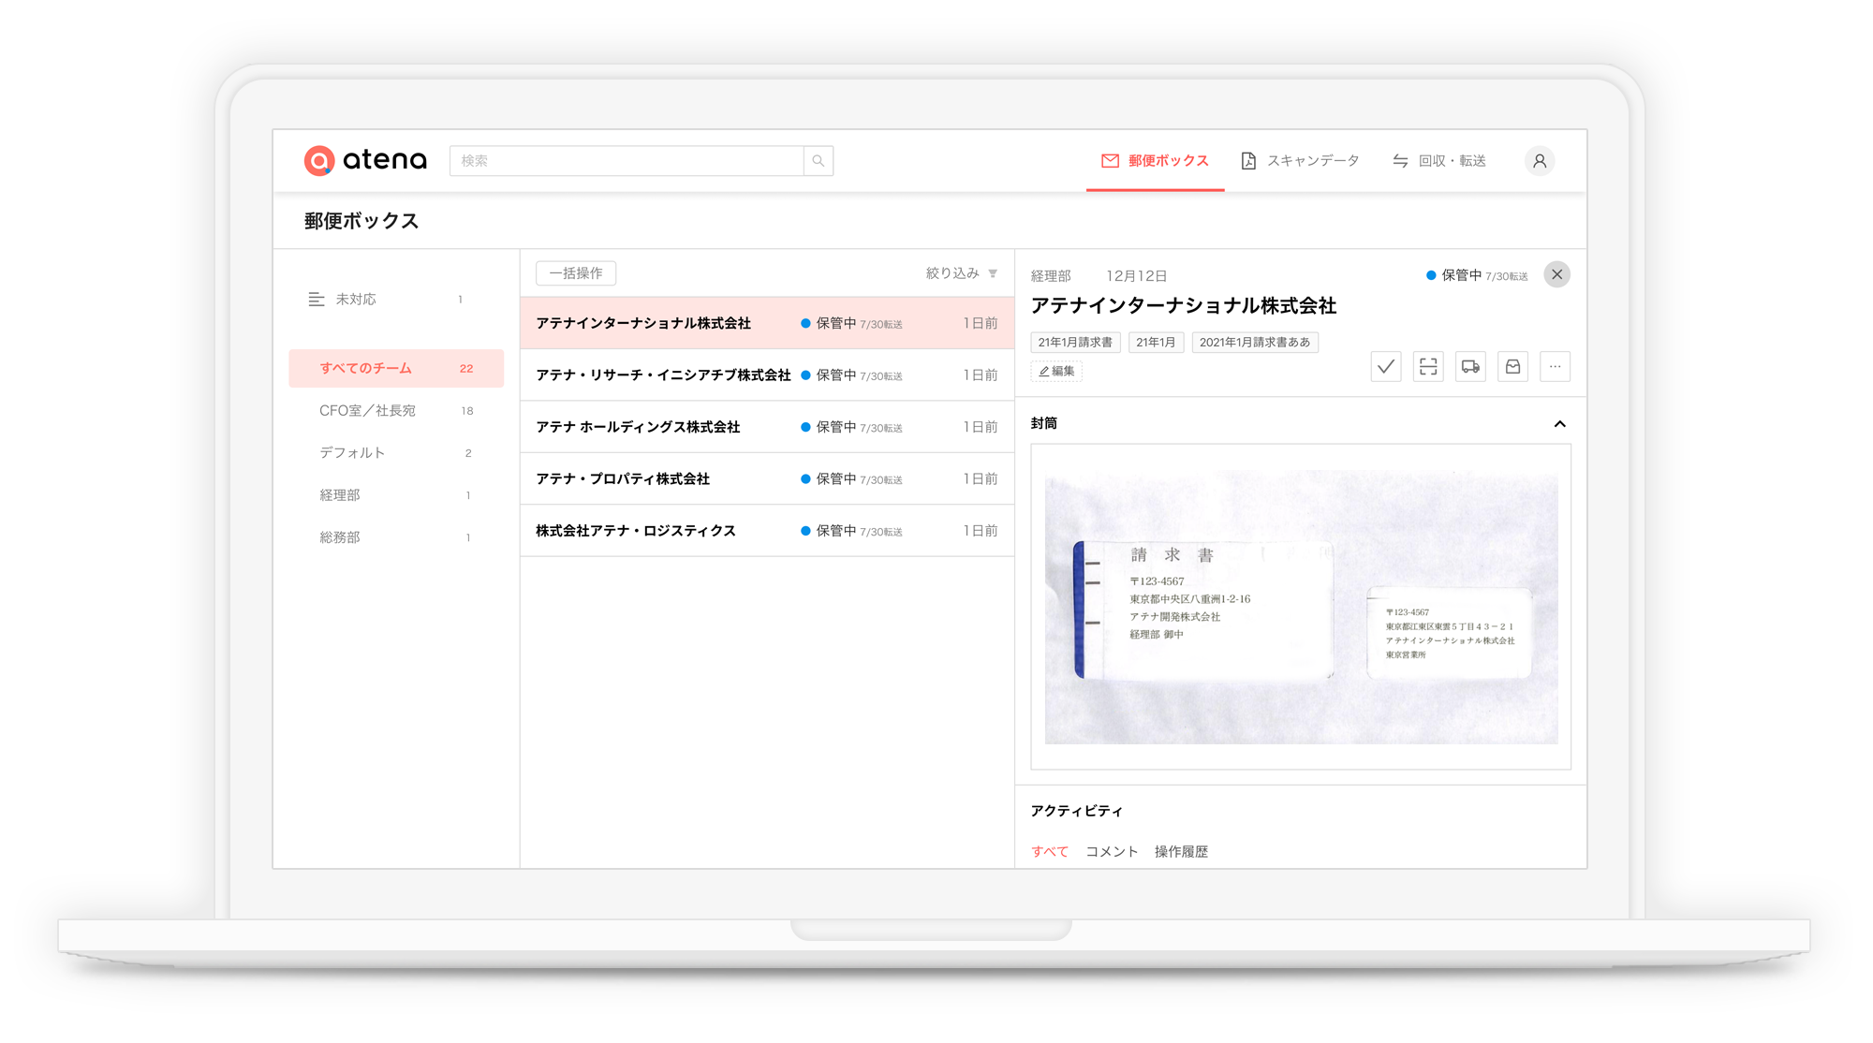The width and height of the screenshot is (1873, 1043).
Task: Click the truck delivery icon
Action: pos(1470,367)
